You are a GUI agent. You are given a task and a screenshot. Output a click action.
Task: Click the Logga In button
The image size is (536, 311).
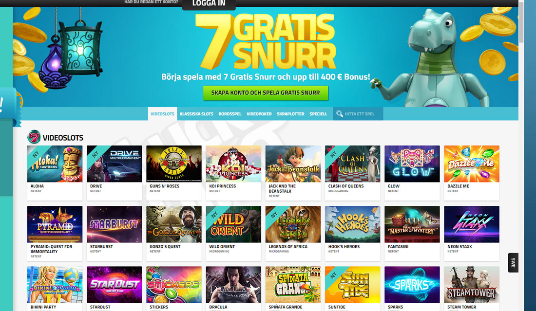[x=209, y=4]
